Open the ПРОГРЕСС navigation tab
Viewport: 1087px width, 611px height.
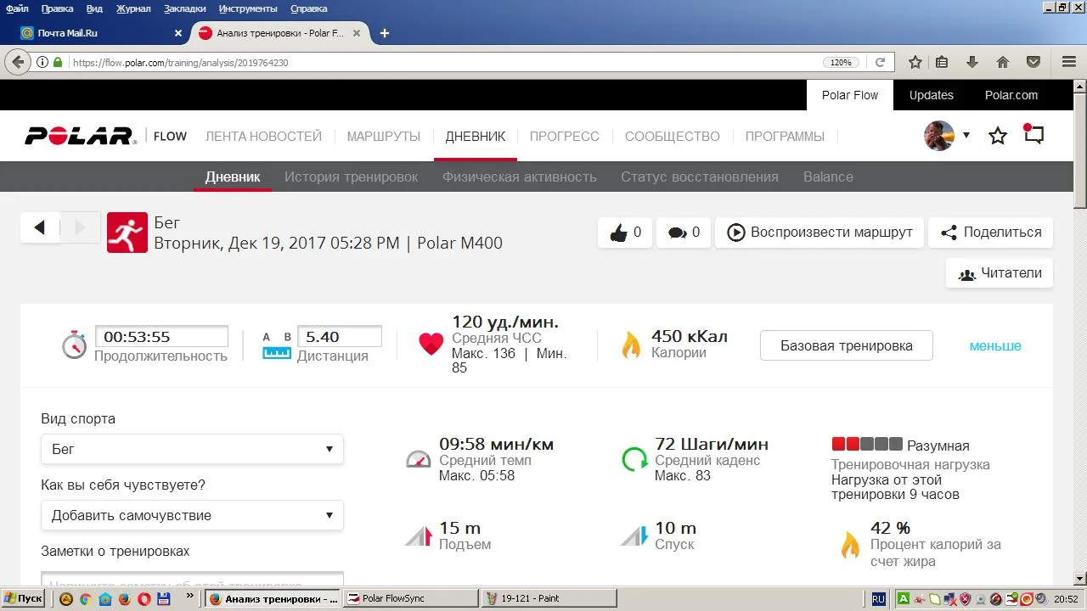[x=564, y=136]
